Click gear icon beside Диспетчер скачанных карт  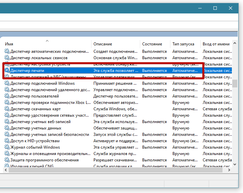pos(7,109)
